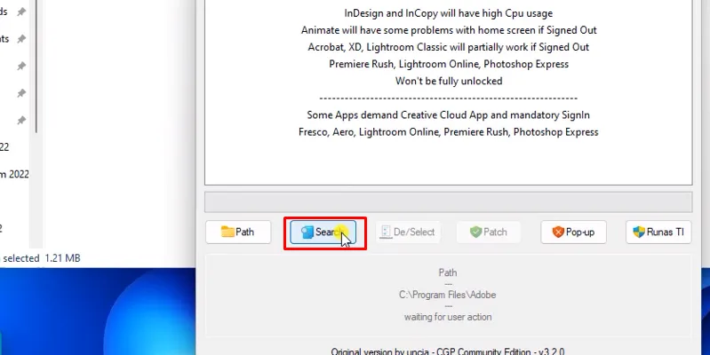Image resolution: width=710 pixels, height=355 pixels.
Task: Click the '1.21 MB' selection size in status bar
Action: pyautogui.click(x=62, y=258)
